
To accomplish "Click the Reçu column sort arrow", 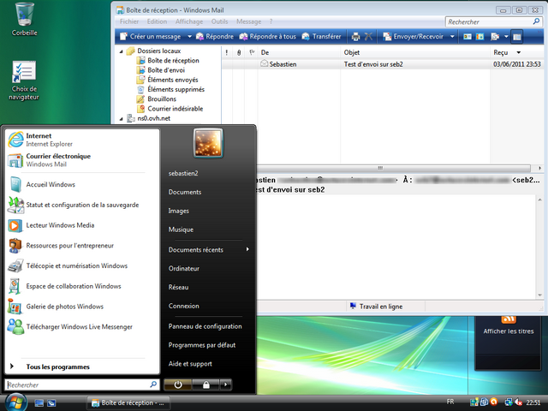I will point(519,52).
